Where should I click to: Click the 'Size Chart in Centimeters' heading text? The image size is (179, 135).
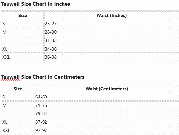(53, 77)
